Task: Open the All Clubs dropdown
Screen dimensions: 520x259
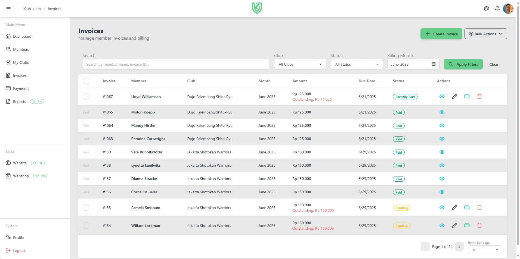Action: tap(300, 64)
